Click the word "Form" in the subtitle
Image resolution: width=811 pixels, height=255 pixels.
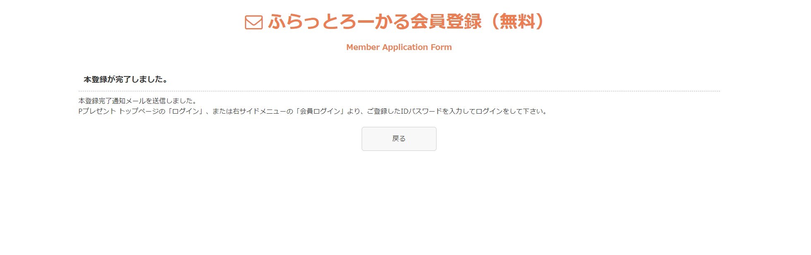pyautogui.click(x=441, y=47)
